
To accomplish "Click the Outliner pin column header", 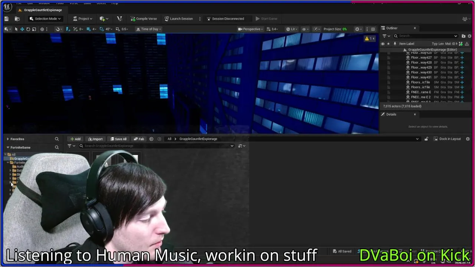I will tap(395, 44).
